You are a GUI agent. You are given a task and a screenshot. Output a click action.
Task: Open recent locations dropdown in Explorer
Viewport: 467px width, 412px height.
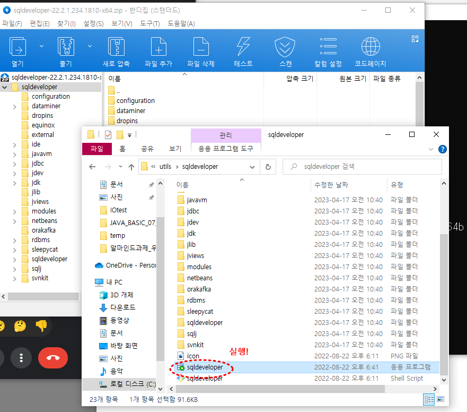coord(120,167)
